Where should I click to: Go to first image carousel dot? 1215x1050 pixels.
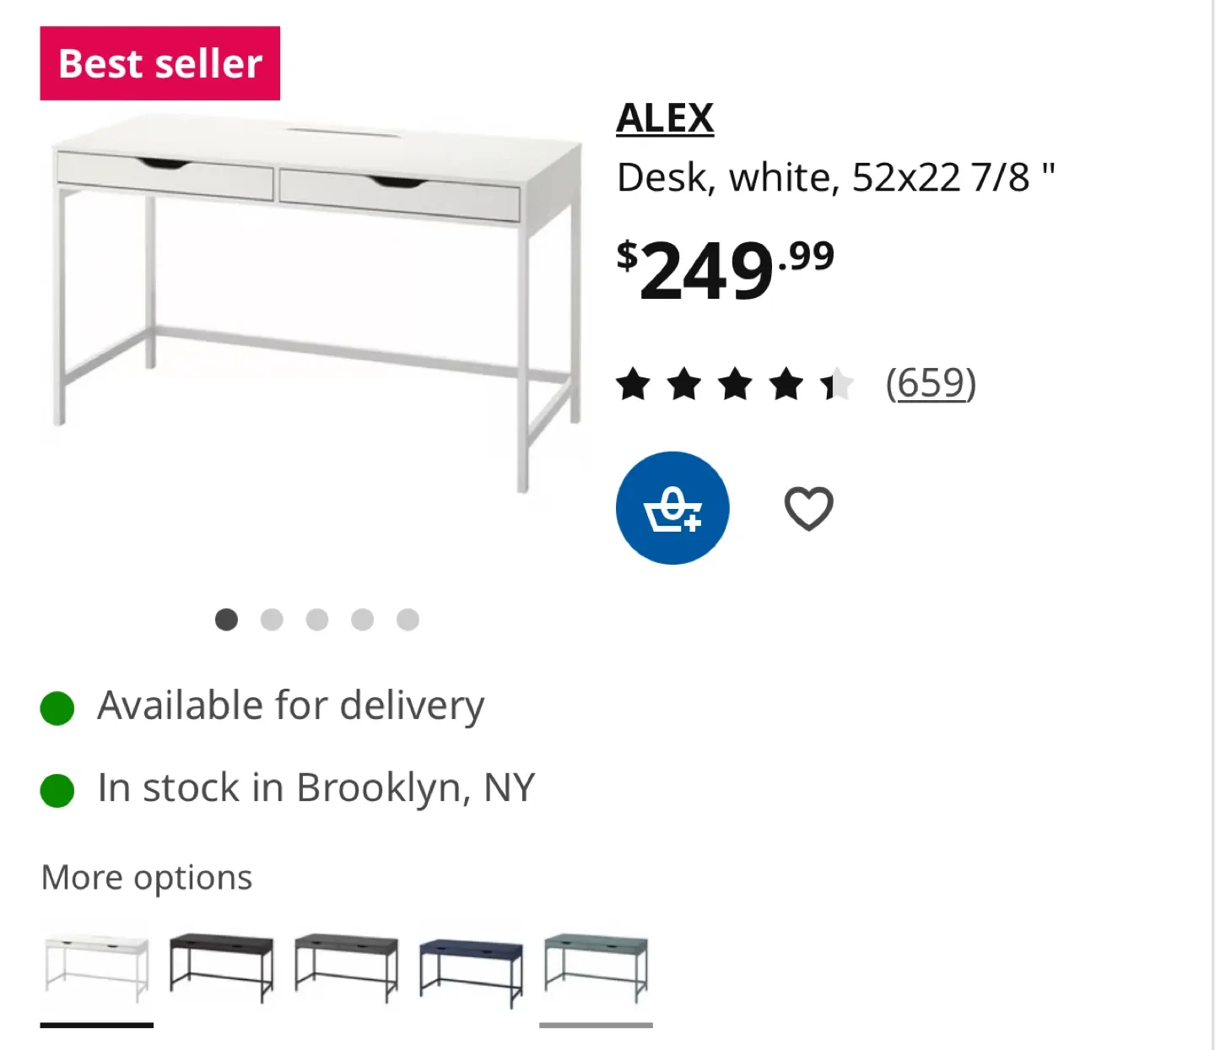coord(226,620)
